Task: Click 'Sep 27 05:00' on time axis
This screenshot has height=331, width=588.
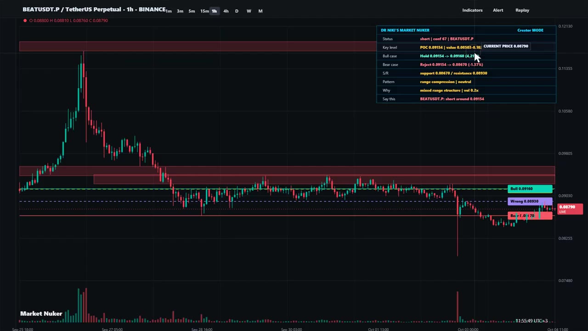Action: pos(112,329)
